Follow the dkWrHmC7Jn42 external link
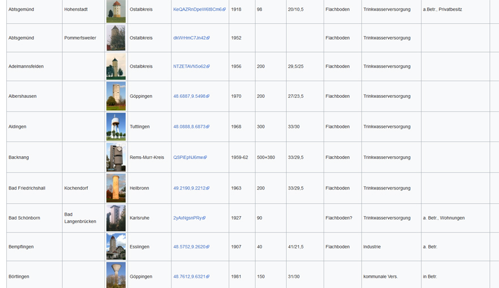This screenshot has height=288, width=499. [192, 38]
